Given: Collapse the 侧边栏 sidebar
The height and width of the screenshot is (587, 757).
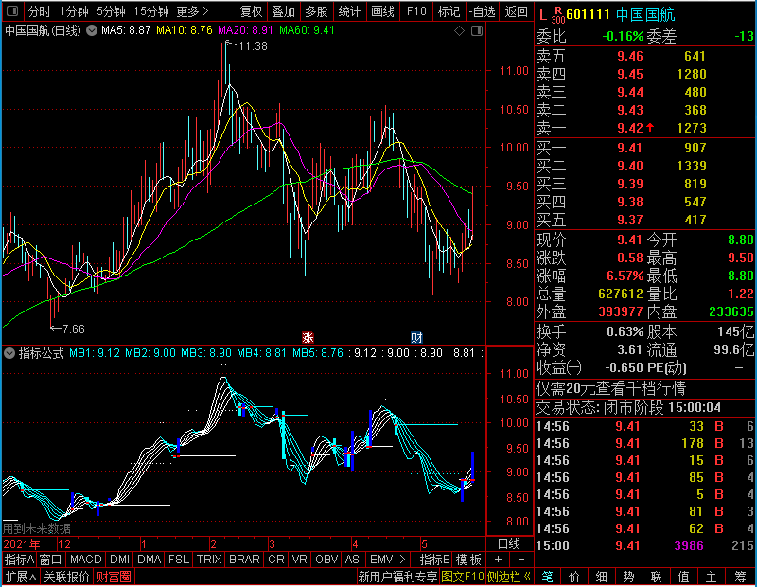Looking at the screenshot, I should pos(509,577).
